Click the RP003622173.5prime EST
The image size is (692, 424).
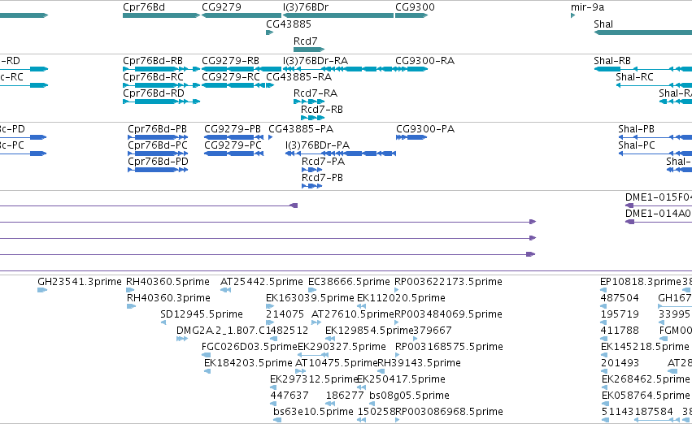coord(397,290)
